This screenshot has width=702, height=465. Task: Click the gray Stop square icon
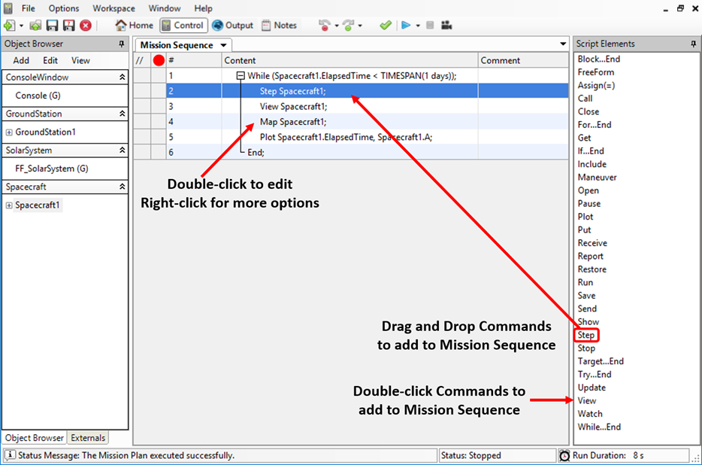point(430,26)
